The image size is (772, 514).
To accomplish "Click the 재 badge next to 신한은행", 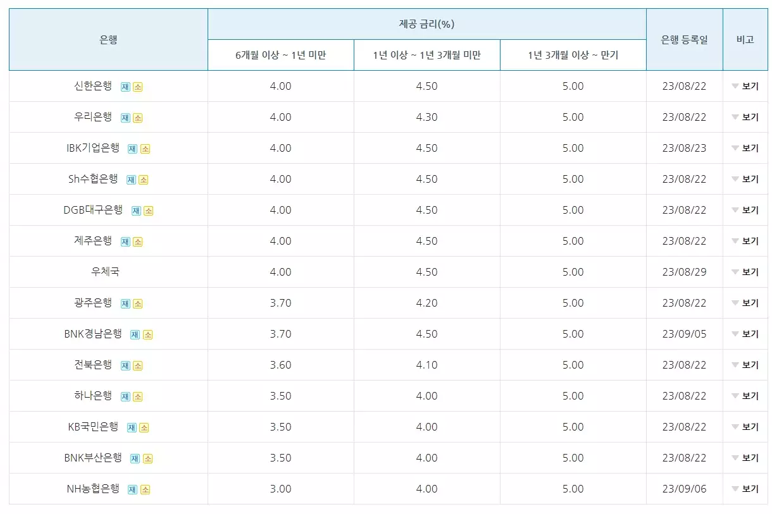I will pyautogui.click(x=125, y=87).
